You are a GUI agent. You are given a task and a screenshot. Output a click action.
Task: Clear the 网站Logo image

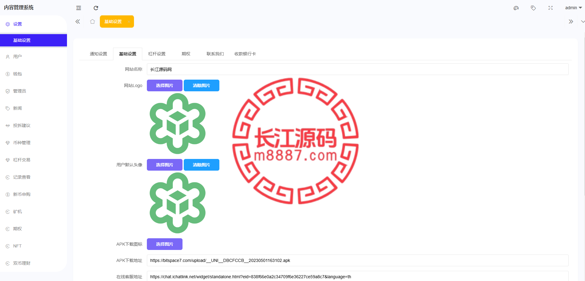pyautogui.click(x=202, y=85)
